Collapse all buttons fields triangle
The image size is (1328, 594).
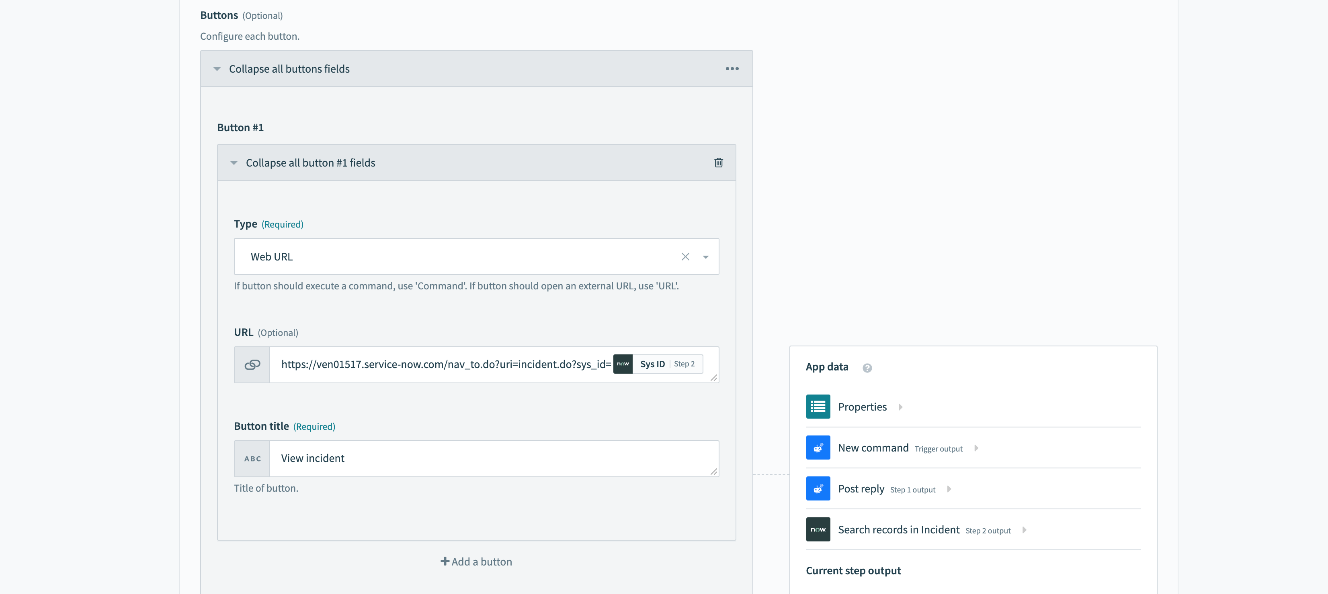pyautogui.click(x=217, y=69)
